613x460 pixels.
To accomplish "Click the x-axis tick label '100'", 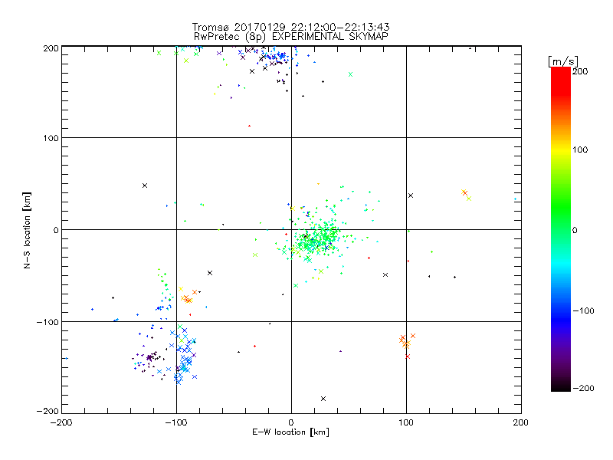I will (406, 422).
